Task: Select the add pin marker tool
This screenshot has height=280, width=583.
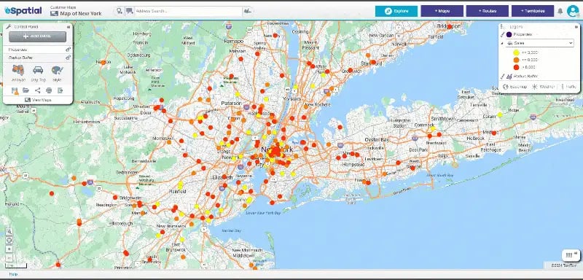Action: (x=119, y=11)
